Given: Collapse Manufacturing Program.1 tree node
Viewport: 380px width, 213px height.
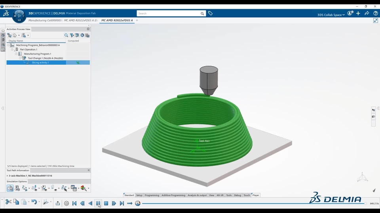Looking at the screenshot, I should 16,54.
